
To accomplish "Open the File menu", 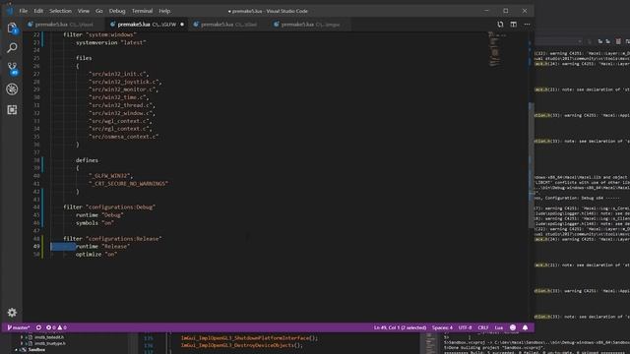I will click(24, 11).
